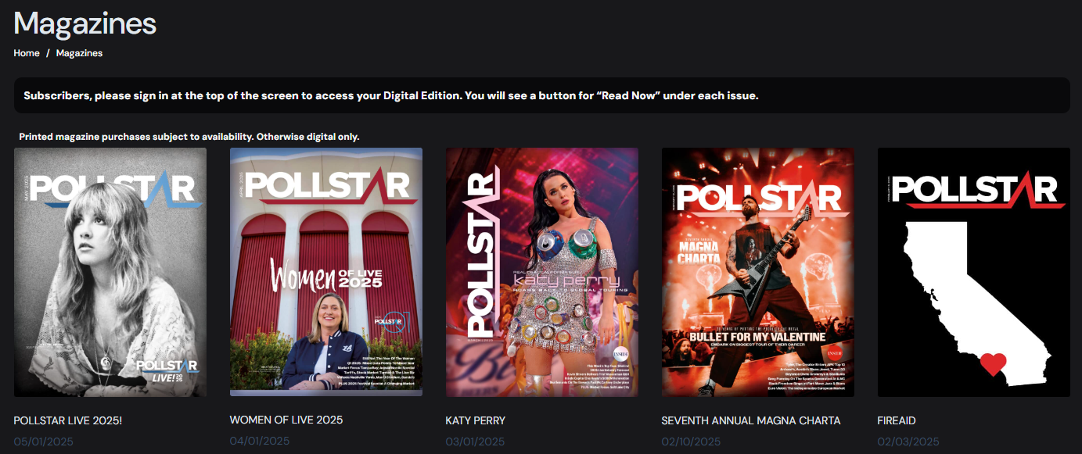This screenshot has height=454, width=1082.
Task: Click the Magazines breadcrumb item
Action: point(79,53)
